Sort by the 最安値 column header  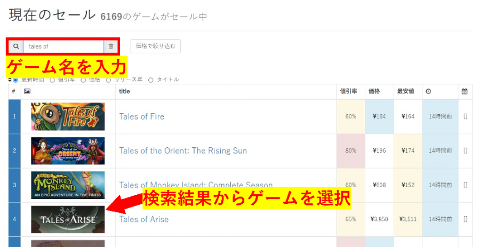[x=406, y=91]
